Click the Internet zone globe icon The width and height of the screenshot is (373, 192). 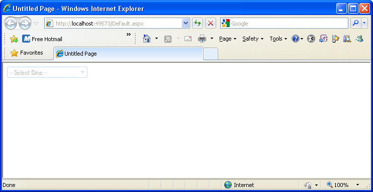[x=228, y=185]
